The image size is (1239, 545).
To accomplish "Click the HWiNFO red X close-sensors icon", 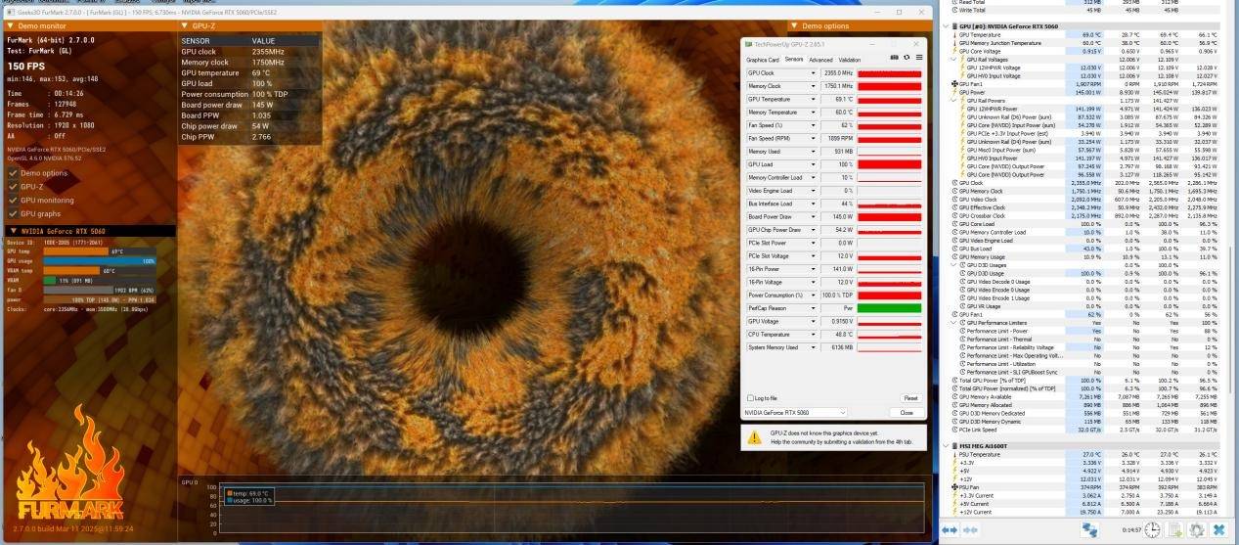I will pos(1219,530).
